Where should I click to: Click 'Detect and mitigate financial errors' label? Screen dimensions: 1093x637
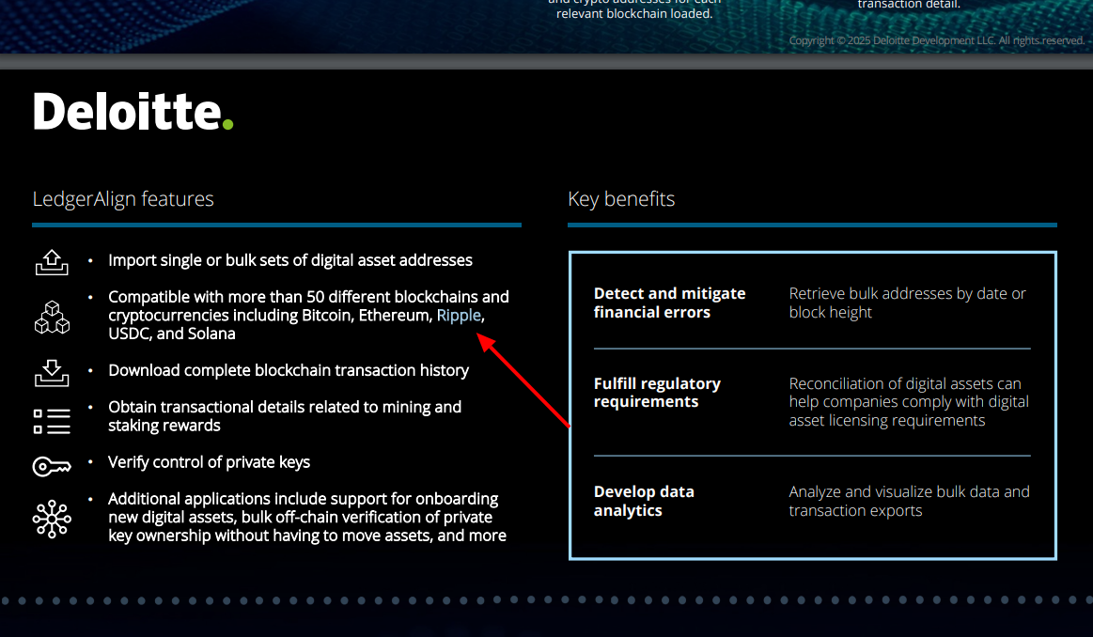point(670,303)
